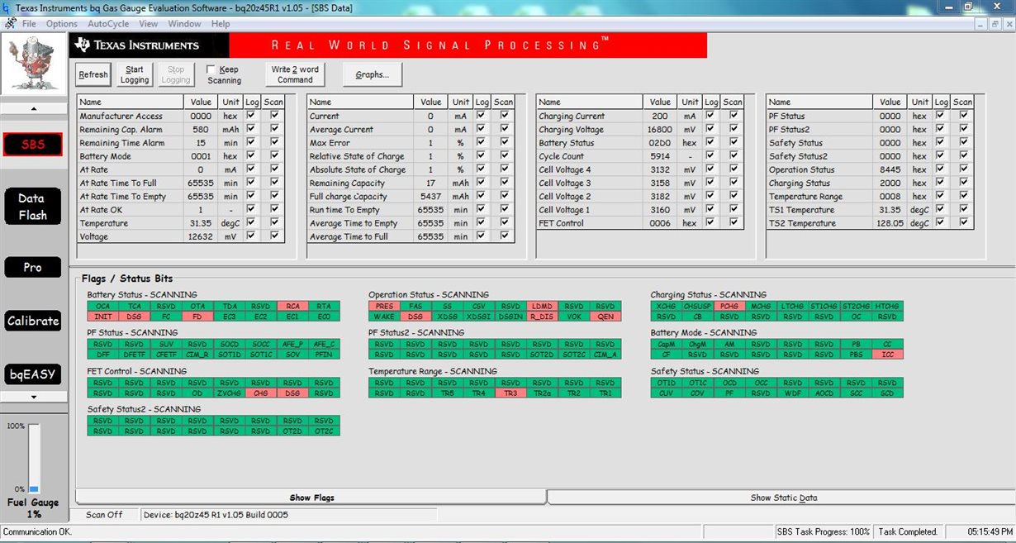Click the RCA flag in Battery Status
This screenshot has width=1016, height=543.
pyautogui.click(x=292, y=306)
